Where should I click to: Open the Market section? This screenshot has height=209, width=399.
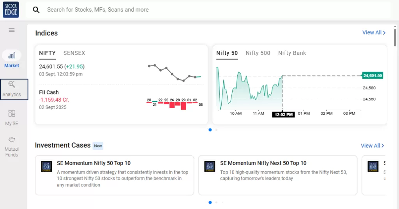tap(11, 59)
